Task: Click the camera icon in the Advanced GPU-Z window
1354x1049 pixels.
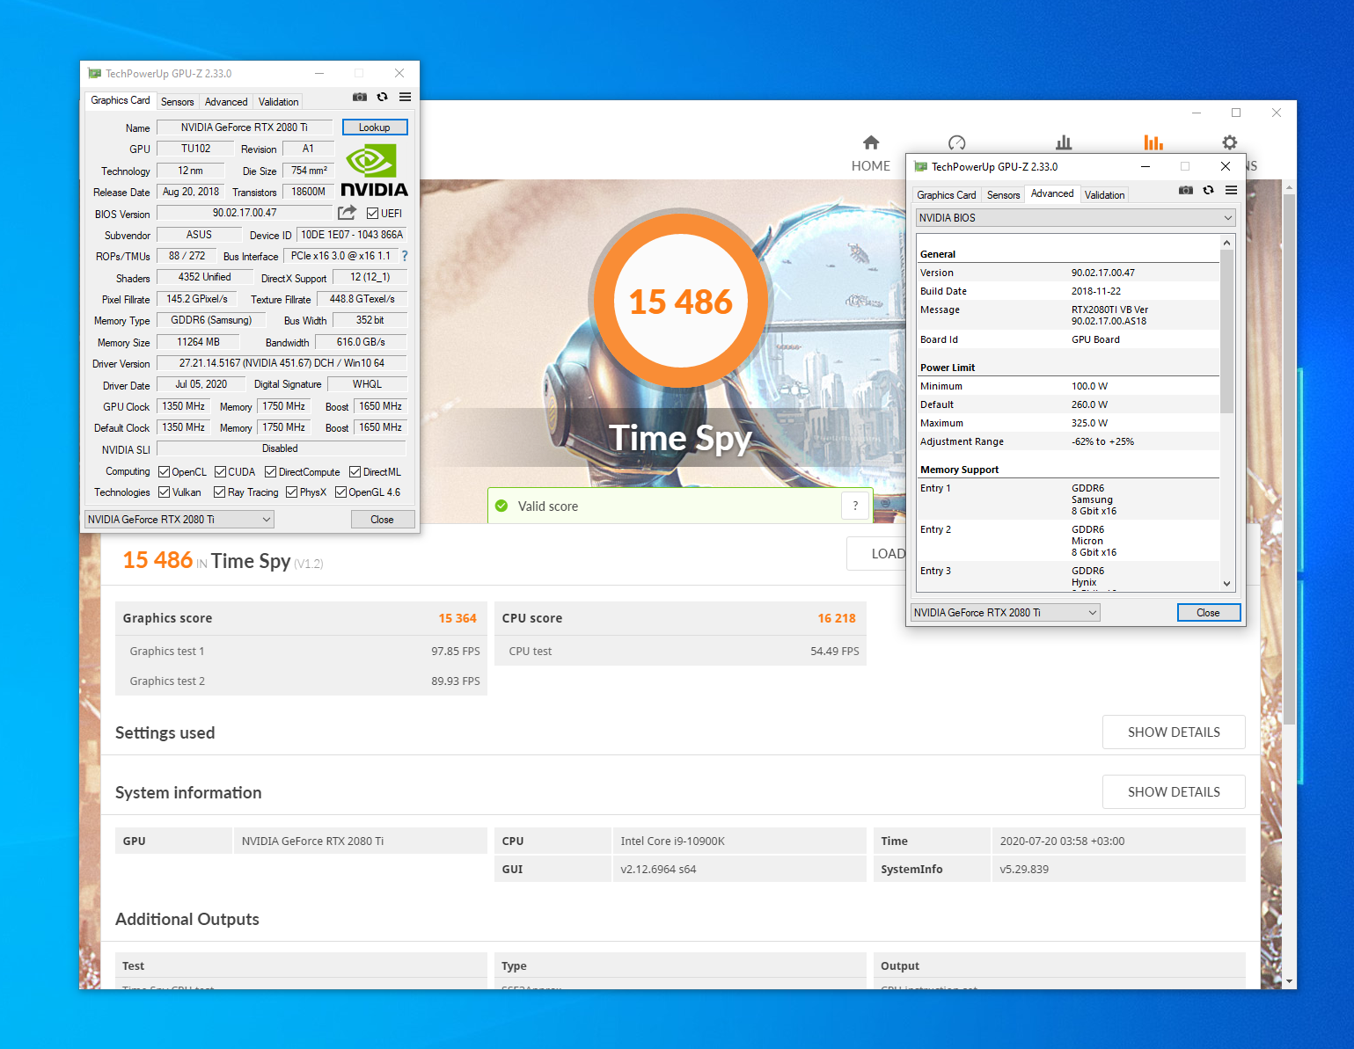Action: tap(1186, 190)
